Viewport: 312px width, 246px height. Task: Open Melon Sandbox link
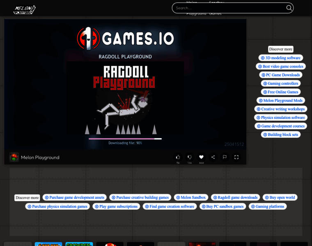[x=191, y=198]
